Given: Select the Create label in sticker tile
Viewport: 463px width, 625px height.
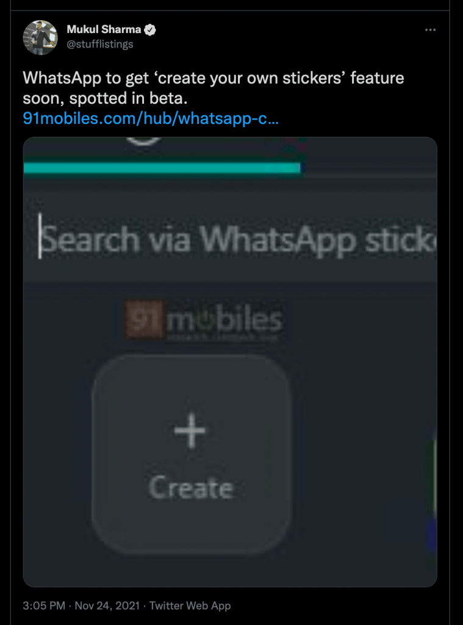Looking at the screenshot, I should coord(191,488).
